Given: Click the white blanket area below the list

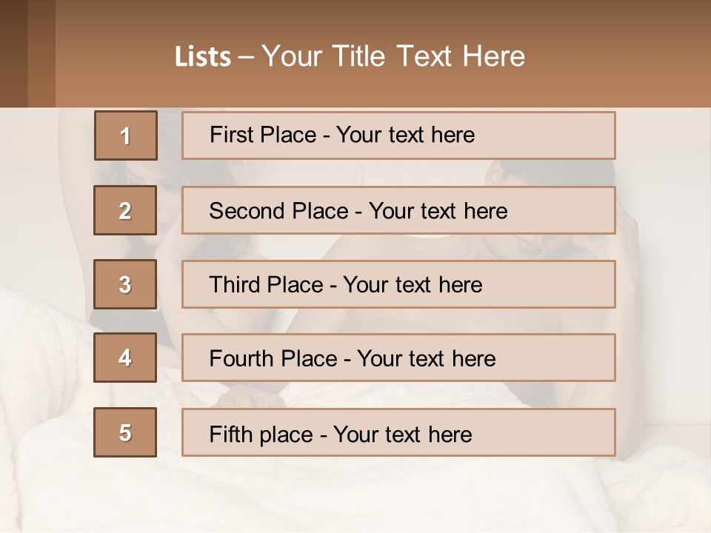Looking at the screenshot, I should point(355,496).
